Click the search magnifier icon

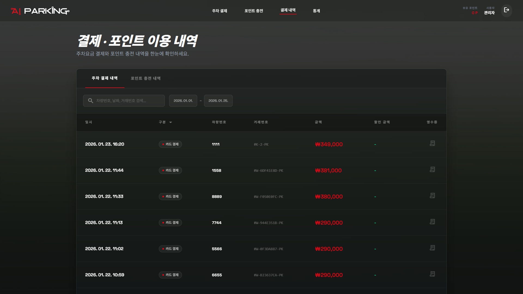tap(91, 101)
